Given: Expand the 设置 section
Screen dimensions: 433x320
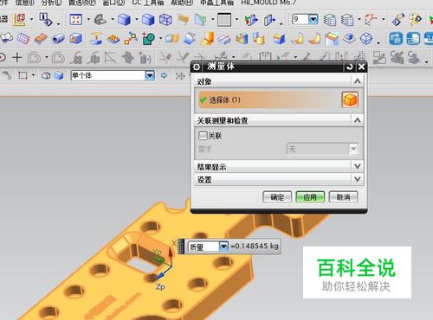Looking at the screenshot, I should click(x=357, y=179).
